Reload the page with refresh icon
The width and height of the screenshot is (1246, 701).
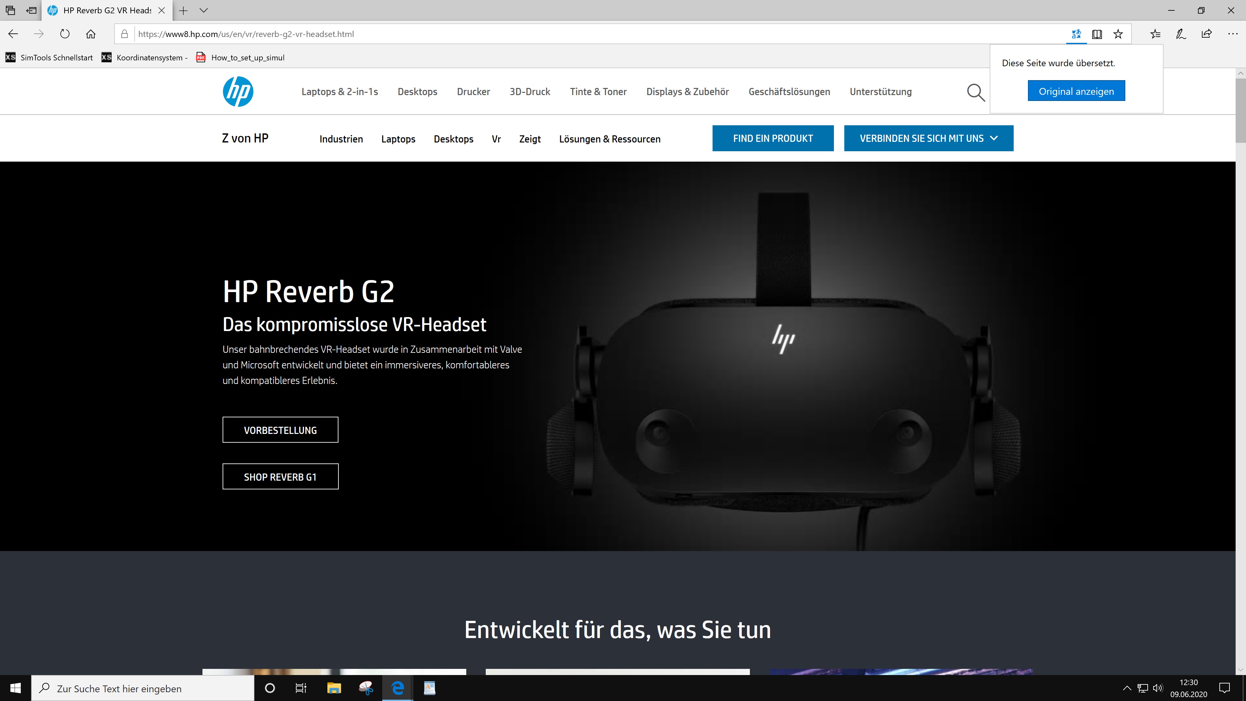coord(65,34)
